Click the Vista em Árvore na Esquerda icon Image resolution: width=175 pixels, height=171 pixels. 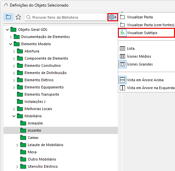[x=122, y=88]
